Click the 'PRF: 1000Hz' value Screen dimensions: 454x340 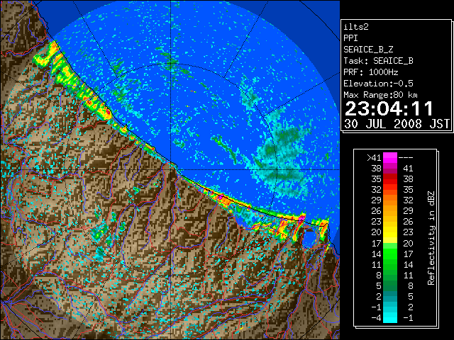[x=370, y=72]
